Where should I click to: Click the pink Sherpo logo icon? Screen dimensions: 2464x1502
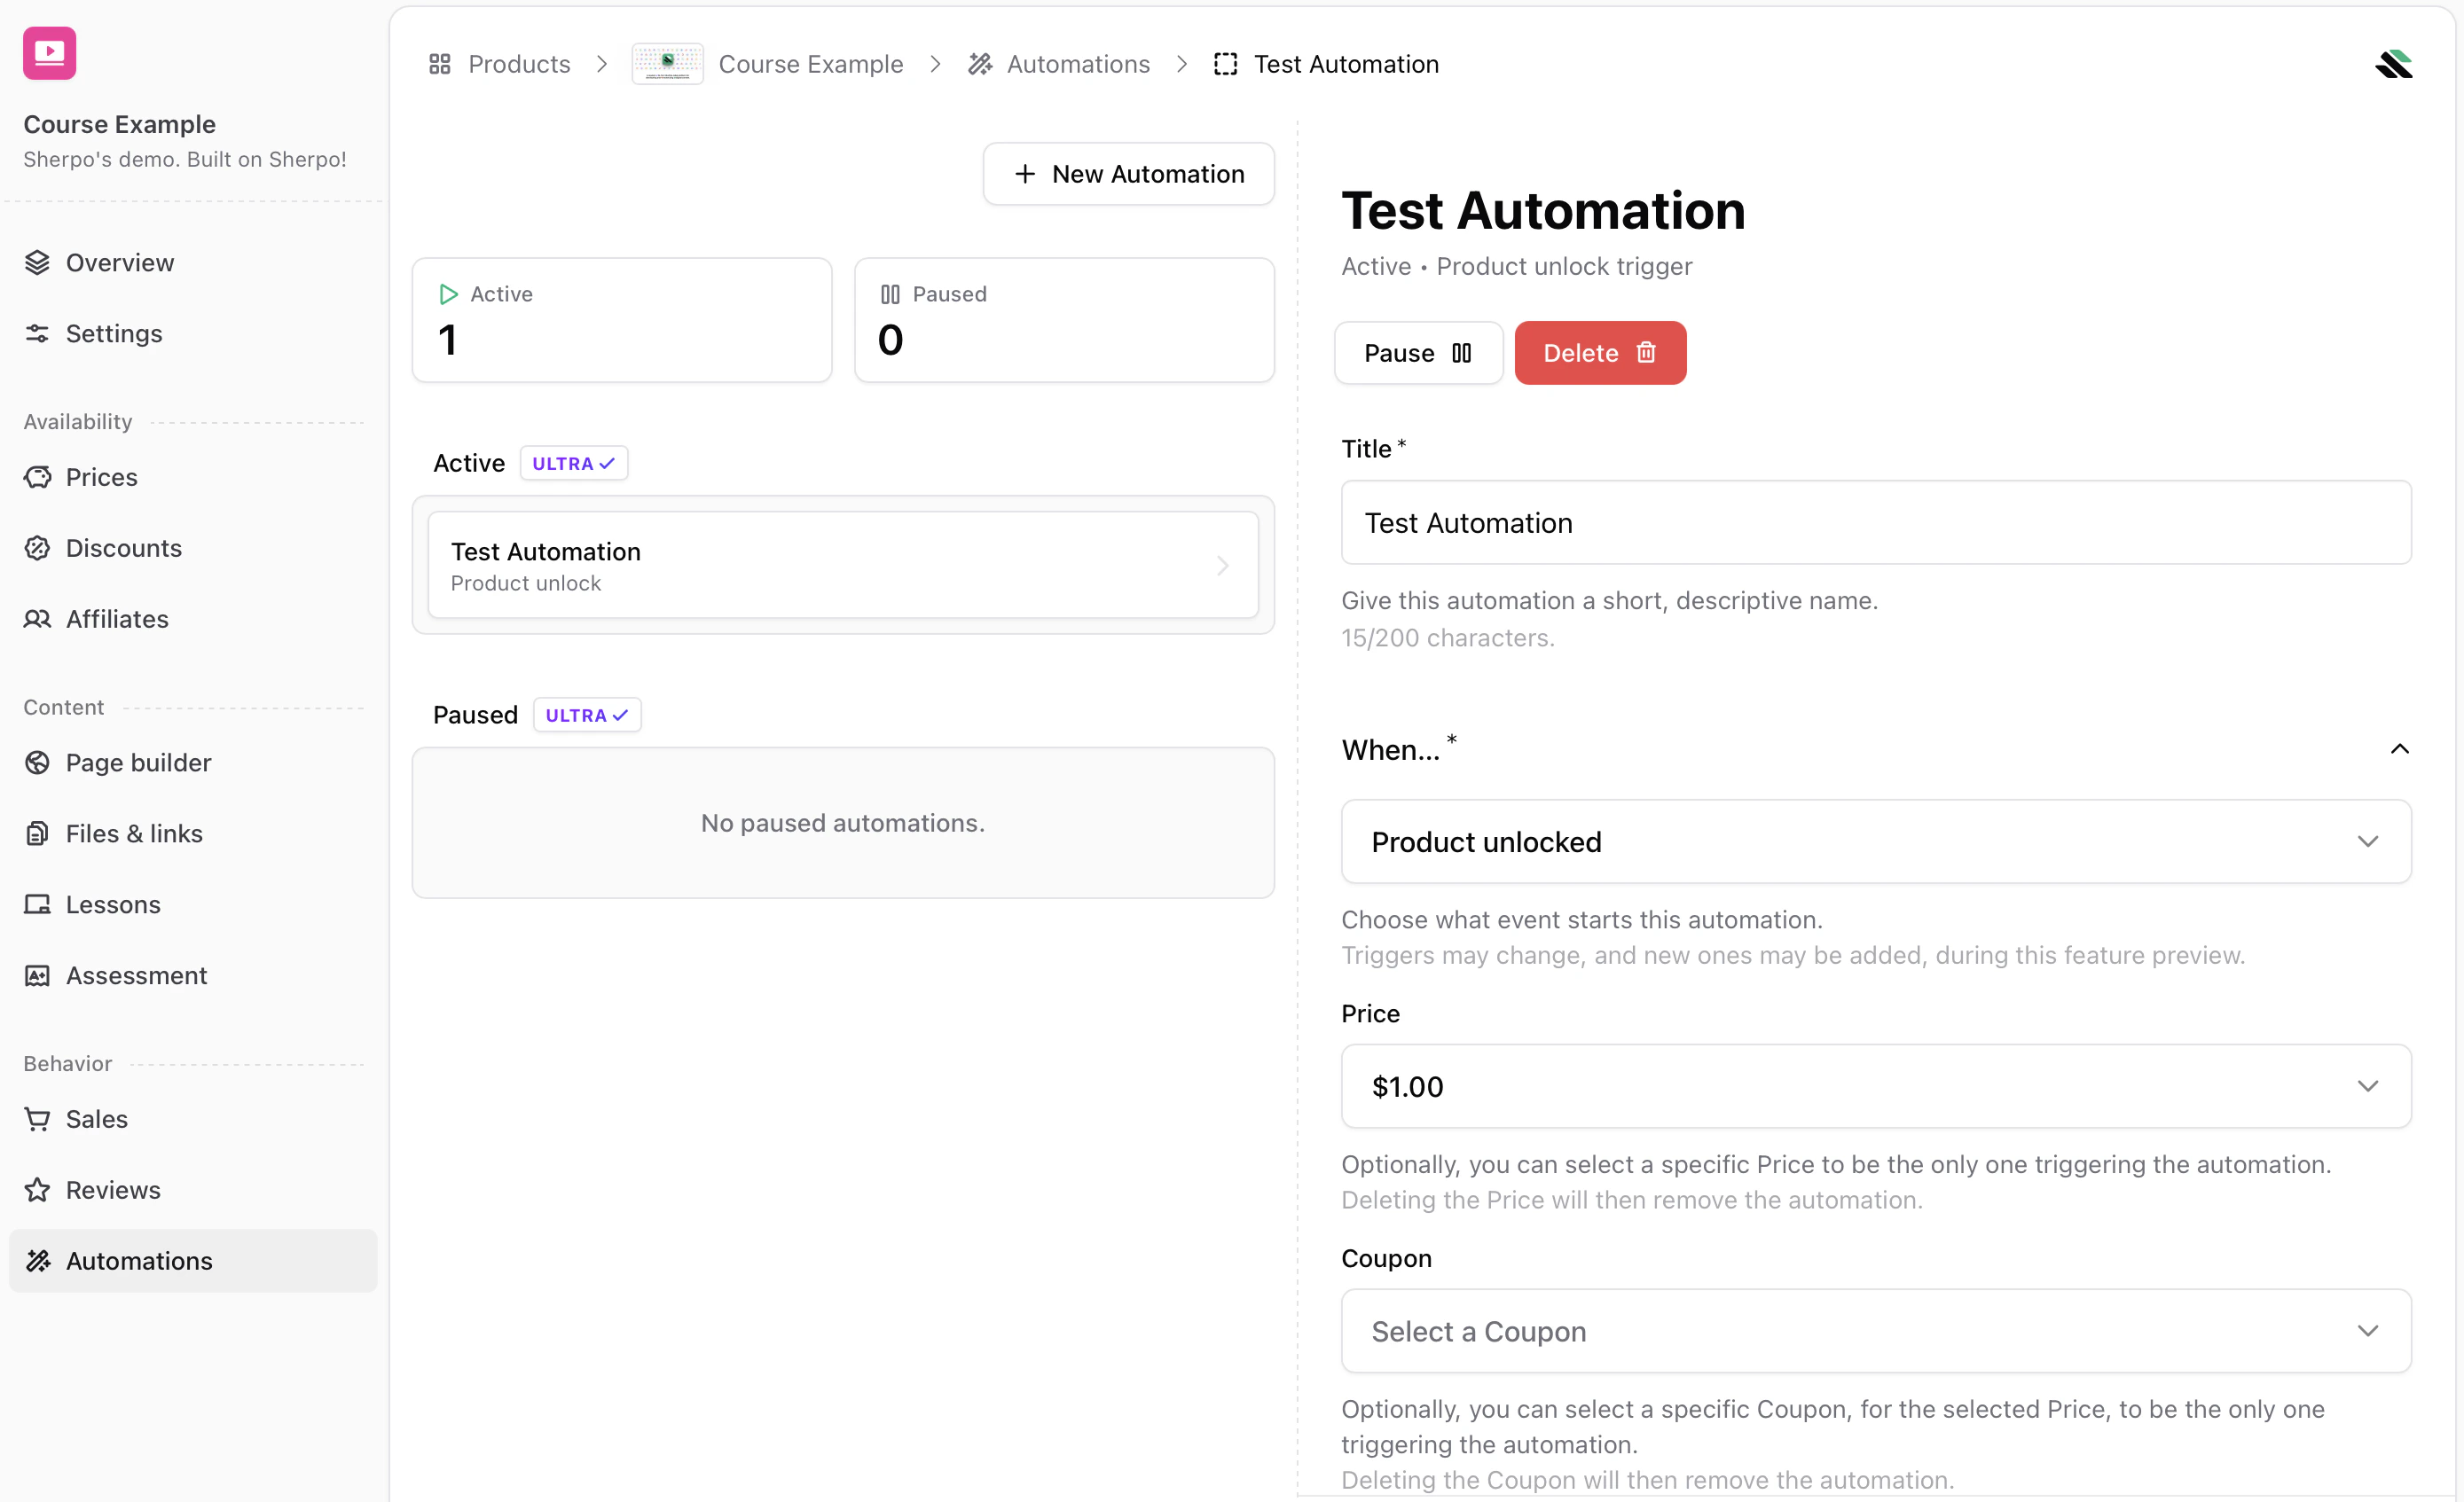coord(49,52)
